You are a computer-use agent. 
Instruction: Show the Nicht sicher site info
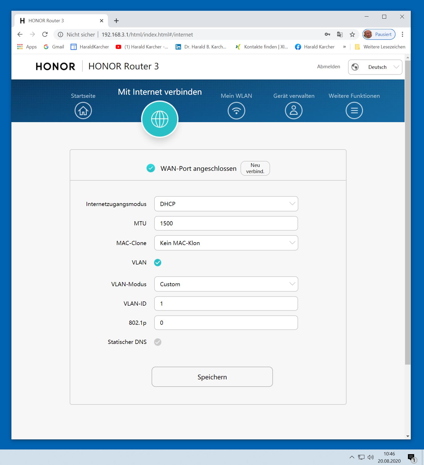coord(76,34)
